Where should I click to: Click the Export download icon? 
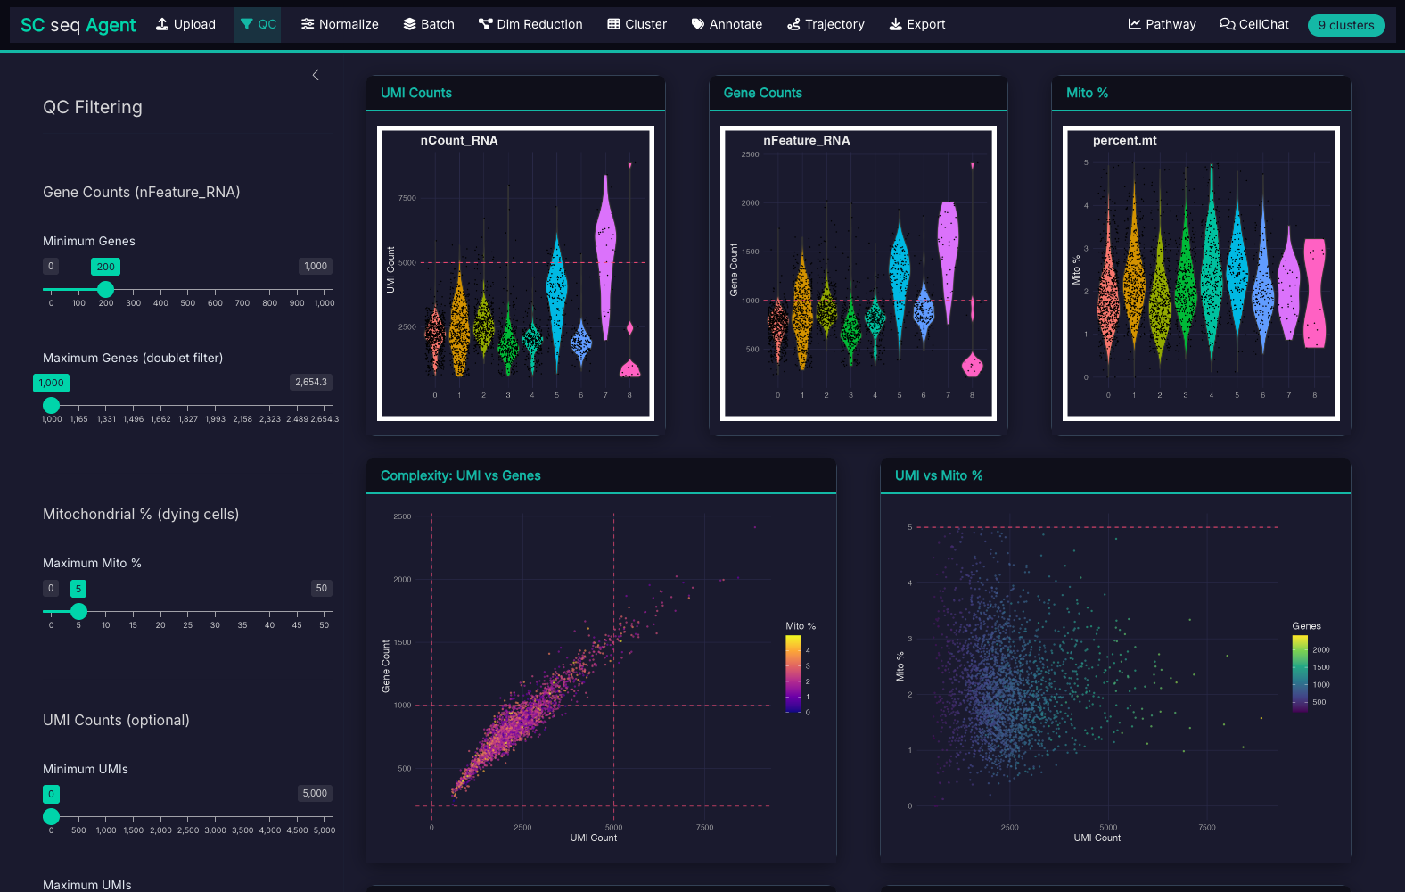coord(895,24)
